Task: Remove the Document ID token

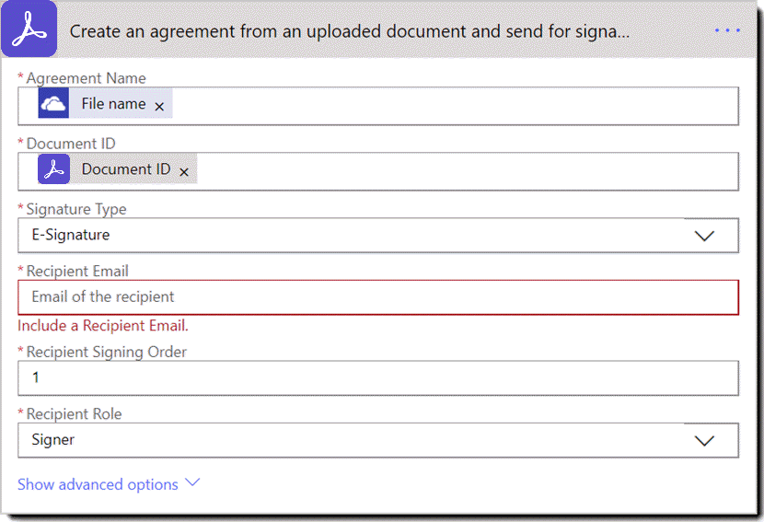Action: [x=184, y=172]
